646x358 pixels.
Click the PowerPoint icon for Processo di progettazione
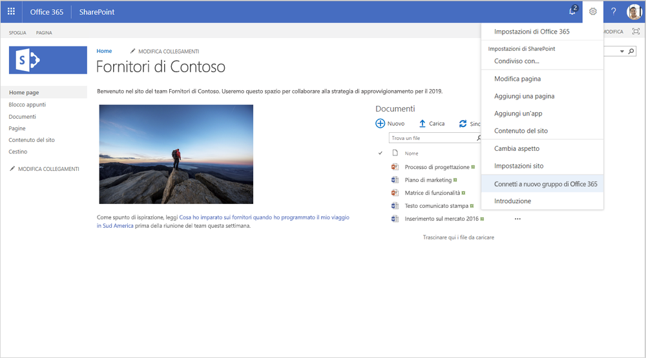click(x=395, y=166)
